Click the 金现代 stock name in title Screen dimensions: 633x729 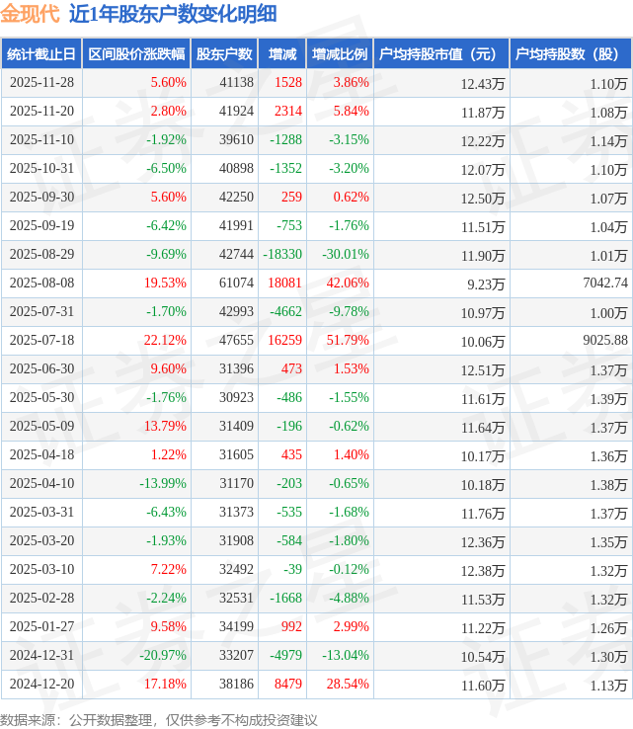point(31,14)
